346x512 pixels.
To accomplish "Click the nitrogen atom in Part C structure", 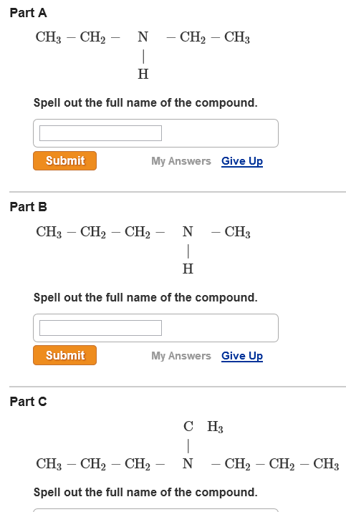I will click(188, 464).
